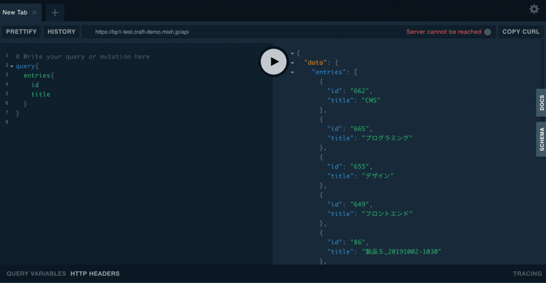
Task: Collapse the query block fold arrow
Action: coord(12,66)
